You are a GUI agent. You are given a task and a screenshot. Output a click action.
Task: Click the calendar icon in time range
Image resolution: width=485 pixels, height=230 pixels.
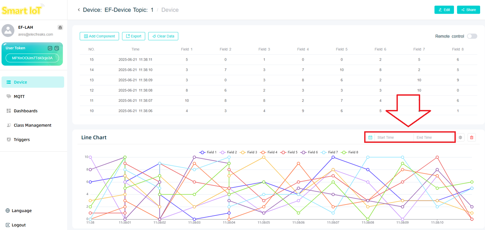370,137
